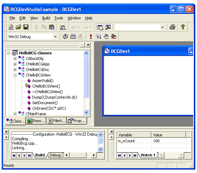197x173 pixels.
Task: Open the View menu
Action: point(34,18)
